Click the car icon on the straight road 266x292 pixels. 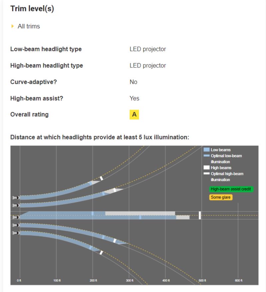click(16, 217)
